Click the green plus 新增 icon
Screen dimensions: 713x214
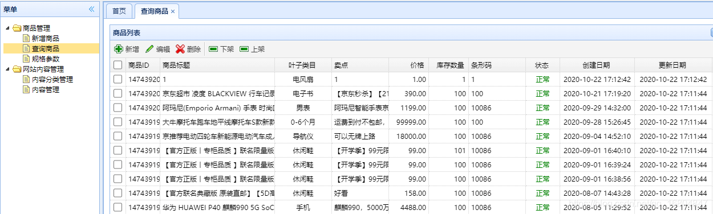(x=119, y=50)
